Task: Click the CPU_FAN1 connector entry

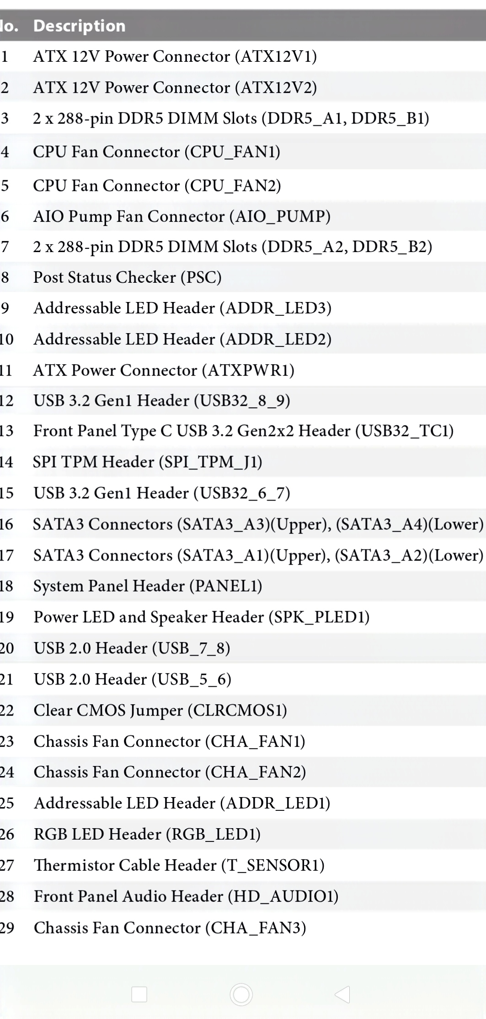Action: pos(156,151)
